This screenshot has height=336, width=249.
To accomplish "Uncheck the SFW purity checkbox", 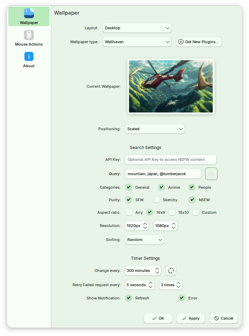I will click(129, 200).
